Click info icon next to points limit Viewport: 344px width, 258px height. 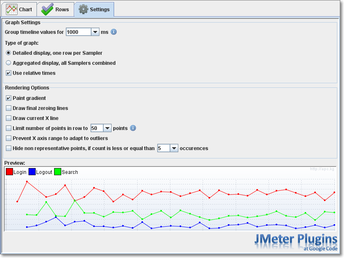pos(133,128)
